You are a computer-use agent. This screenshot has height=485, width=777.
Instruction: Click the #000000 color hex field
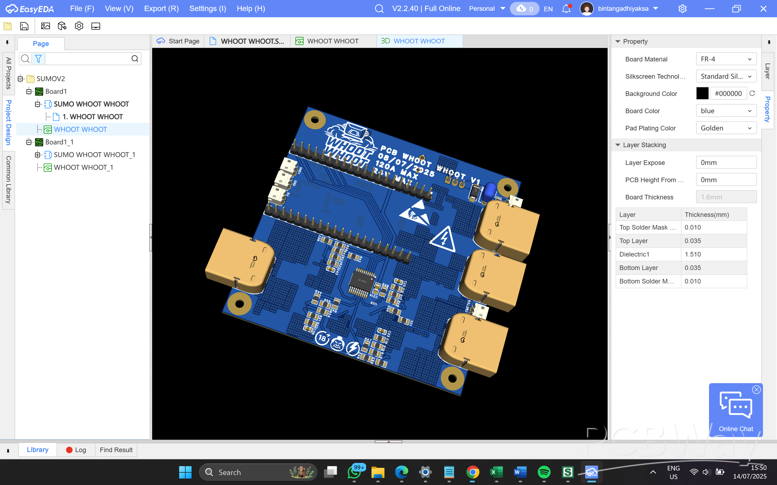[x=728, y=93]
